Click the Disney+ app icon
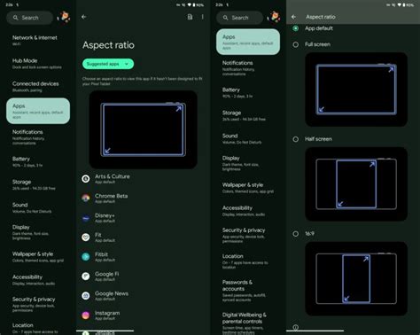This screenshot has width=420, height=335. 86,218
